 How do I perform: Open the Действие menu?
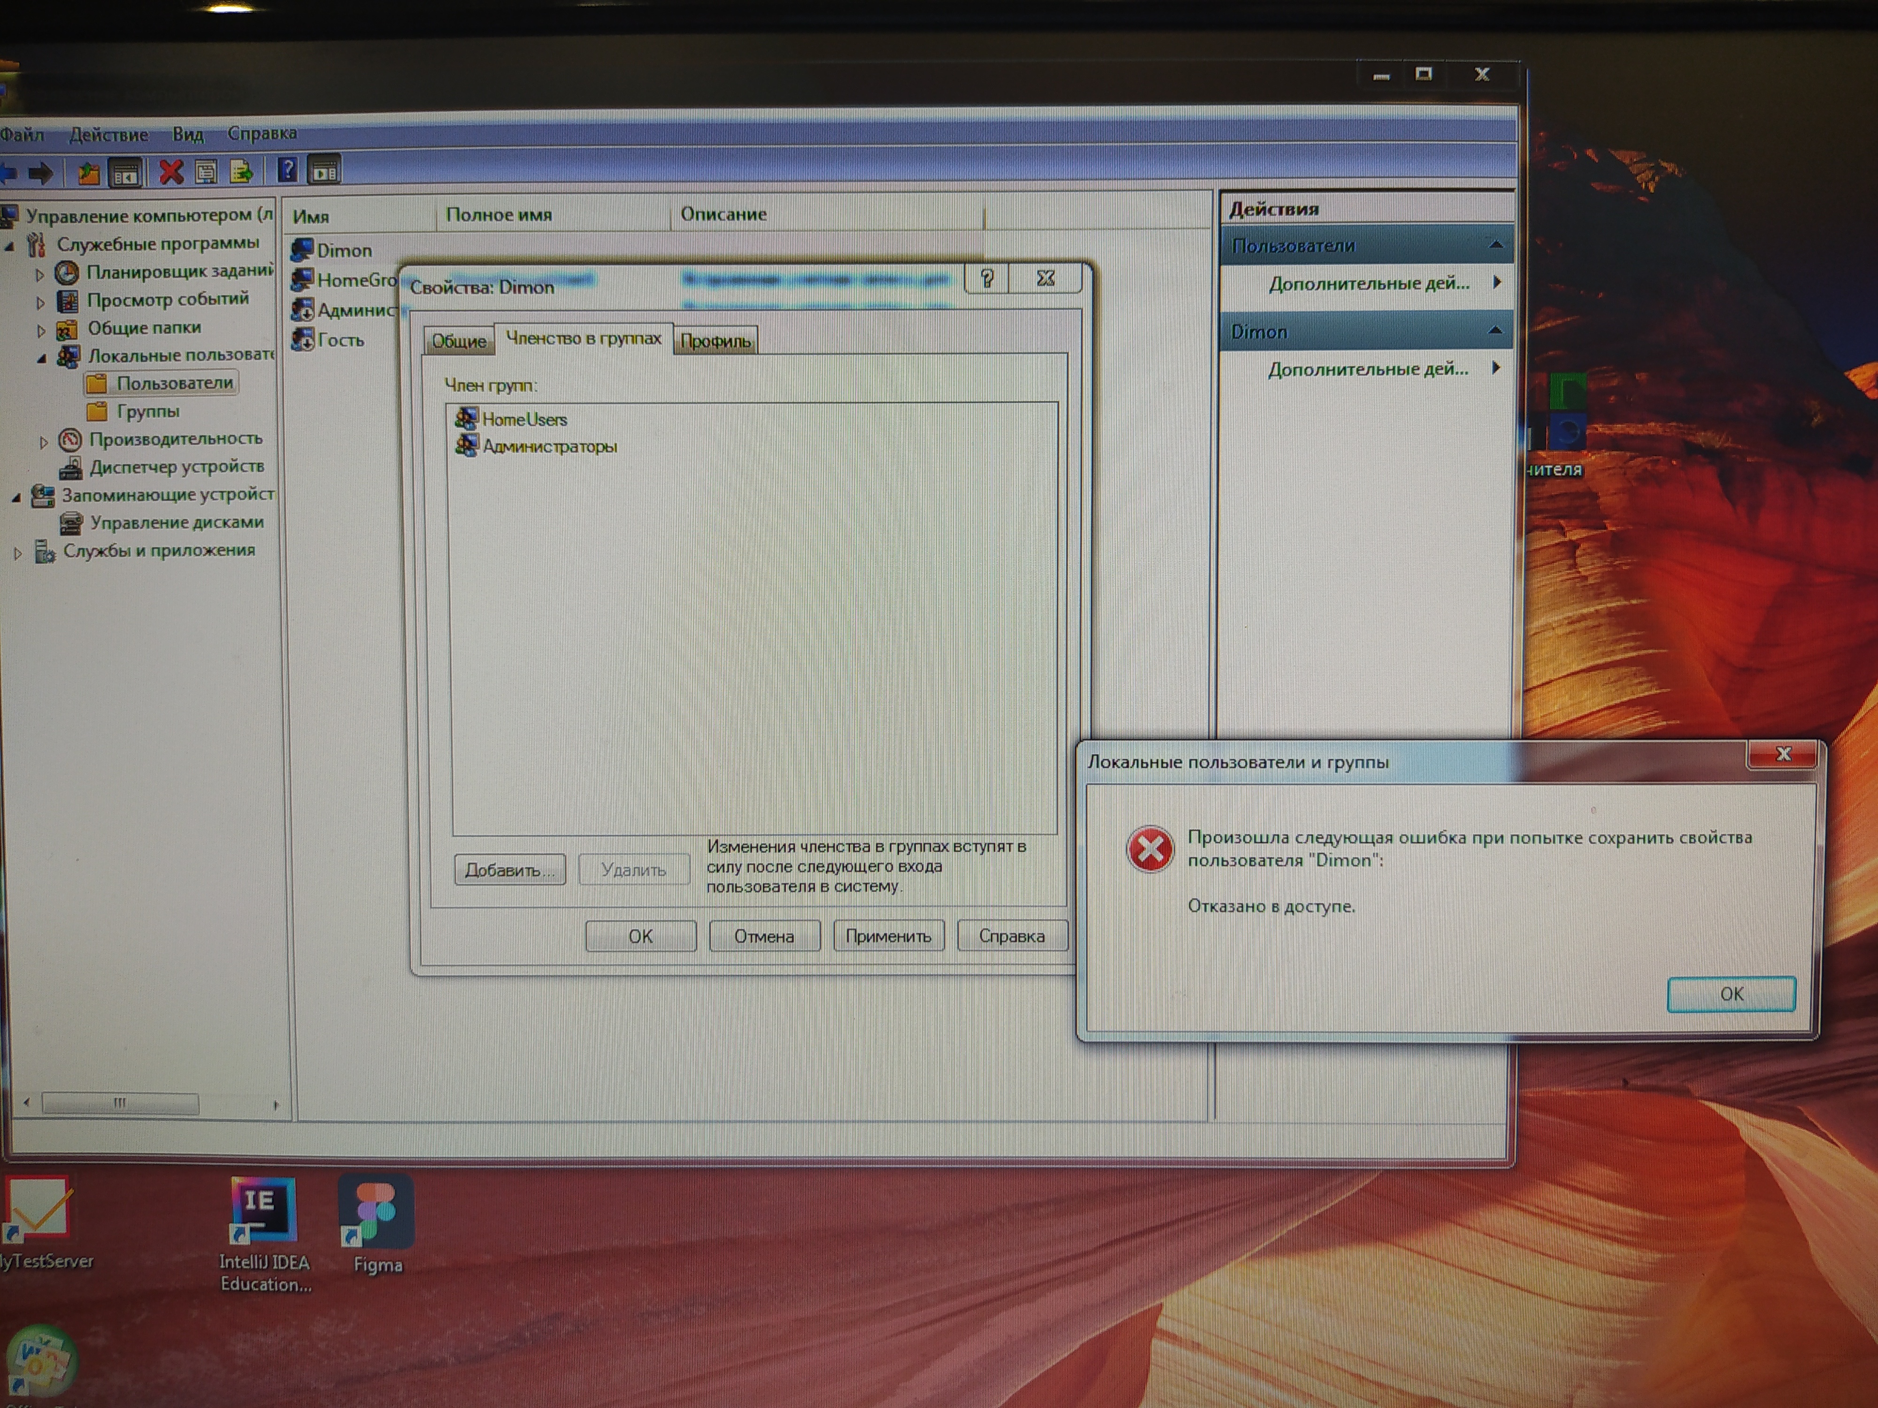coord(108,134)
